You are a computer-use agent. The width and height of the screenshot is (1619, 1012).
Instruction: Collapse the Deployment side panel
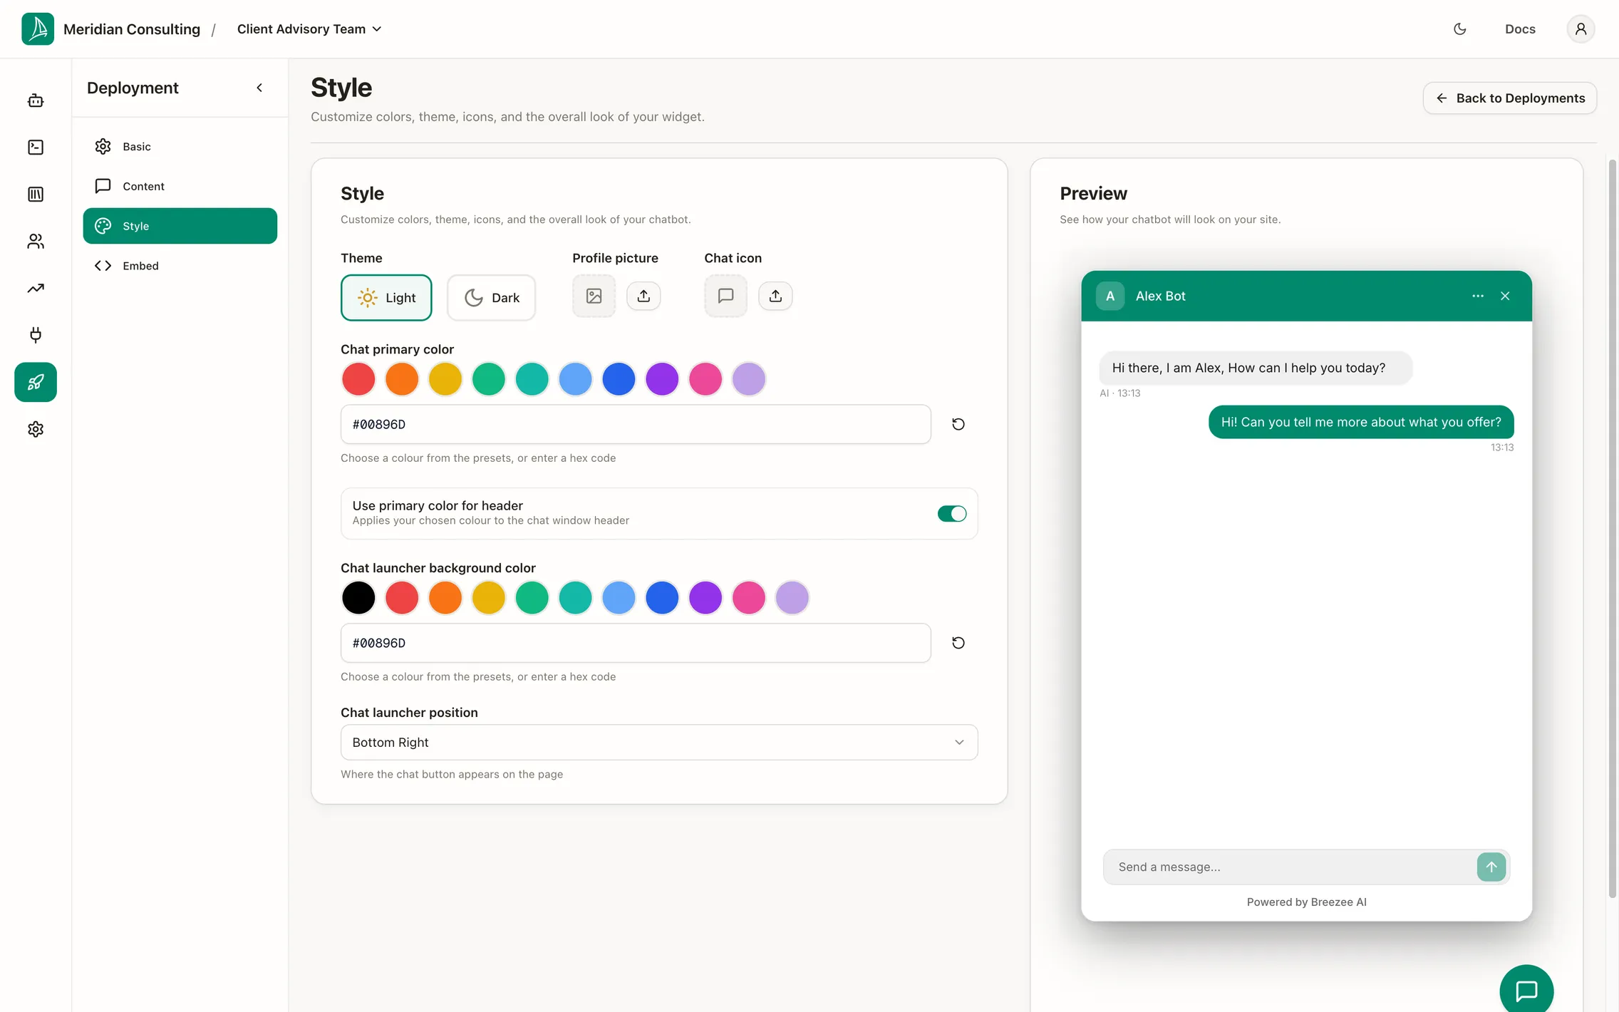point(259,88)
